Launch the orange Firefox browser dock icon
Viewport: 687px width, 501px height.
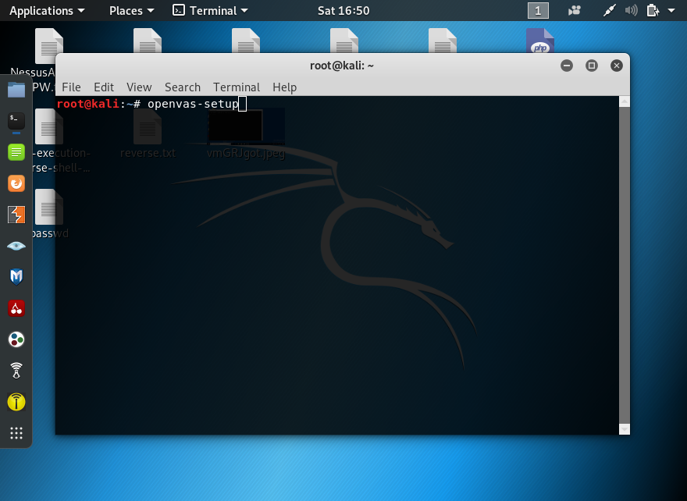[x=16, y=183]
